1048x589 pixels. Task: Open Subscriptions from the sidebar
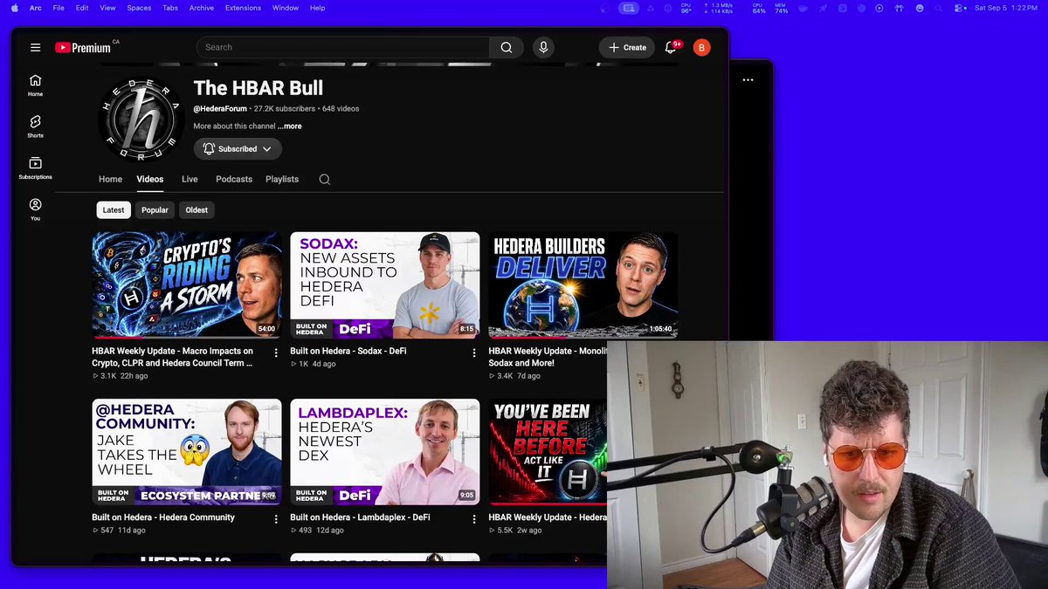[35, 168]
